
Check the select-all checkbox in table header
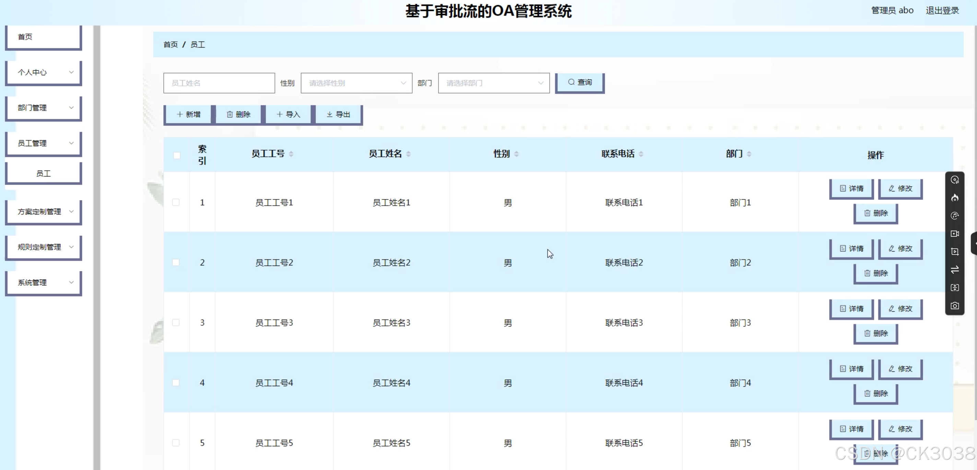(x=176, y=155)
